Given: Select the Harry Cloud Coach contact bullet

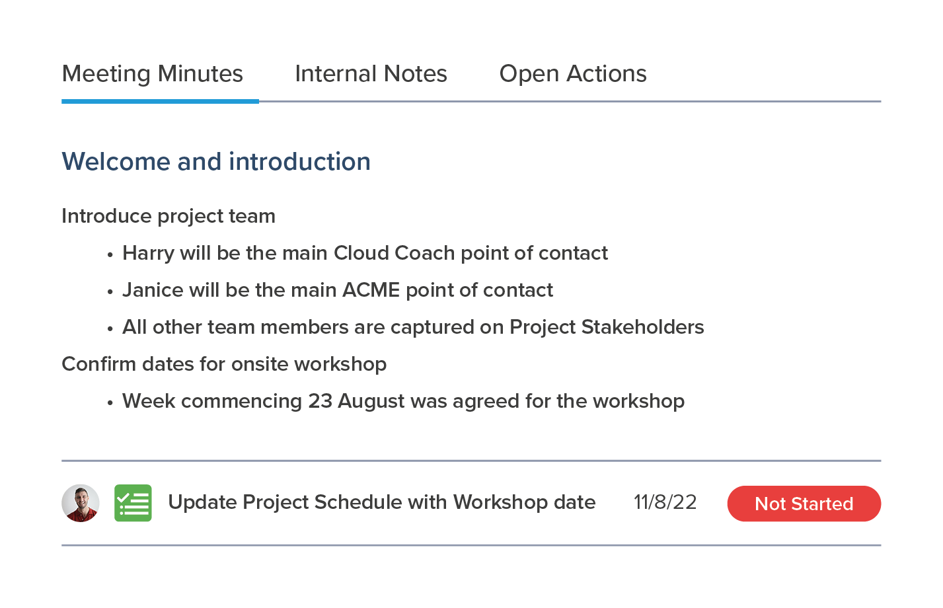Looking at the screenshot, I should pyautogui.click(x=365, y=253).
